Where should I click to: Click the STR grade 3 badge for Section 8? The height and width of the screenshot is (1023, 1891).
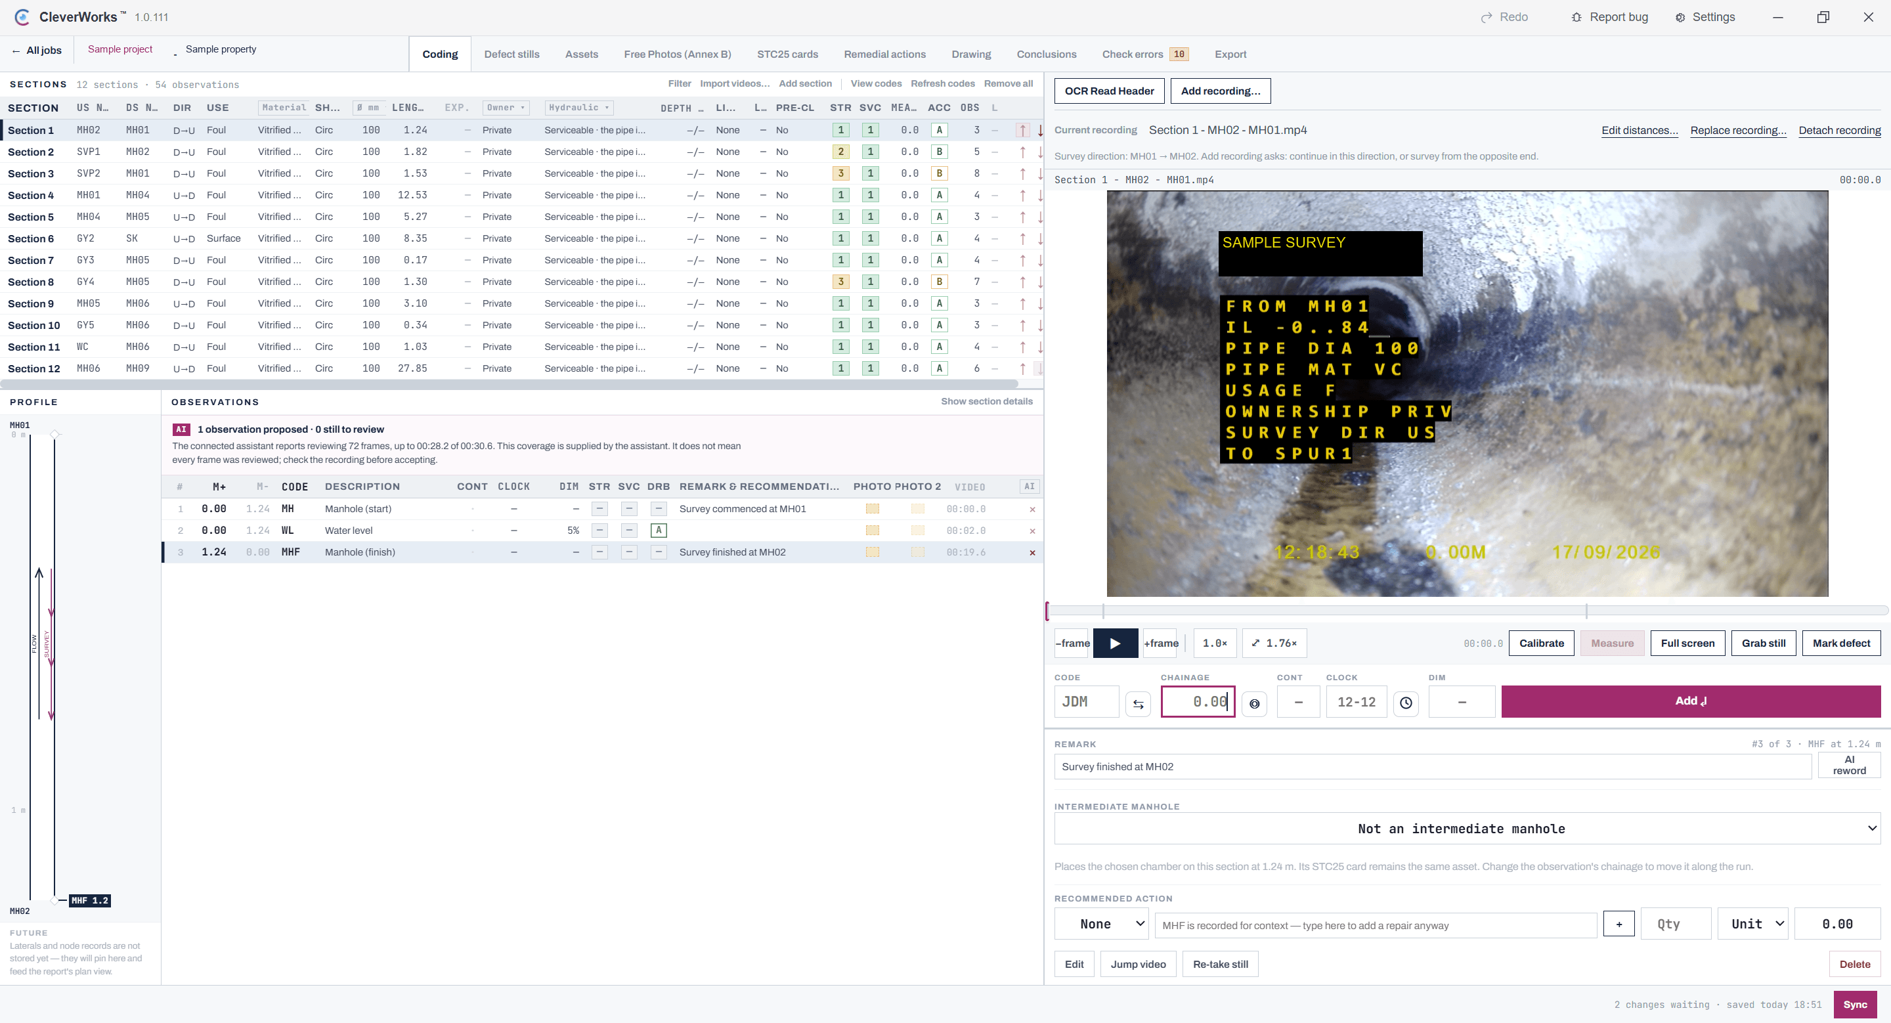coord(840,282)
